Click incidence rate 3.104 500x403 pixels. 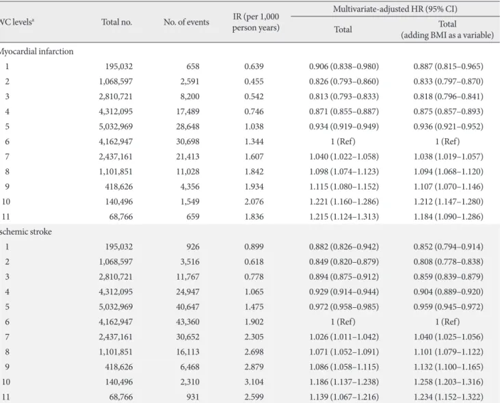[254, 382]
